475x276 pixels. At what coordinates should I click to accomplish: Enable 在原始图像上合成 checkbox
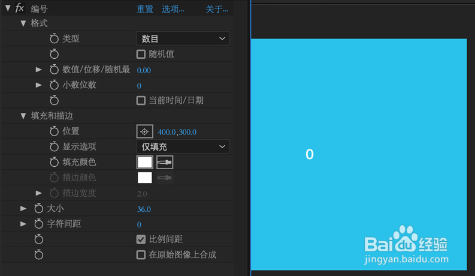(141, 255)
